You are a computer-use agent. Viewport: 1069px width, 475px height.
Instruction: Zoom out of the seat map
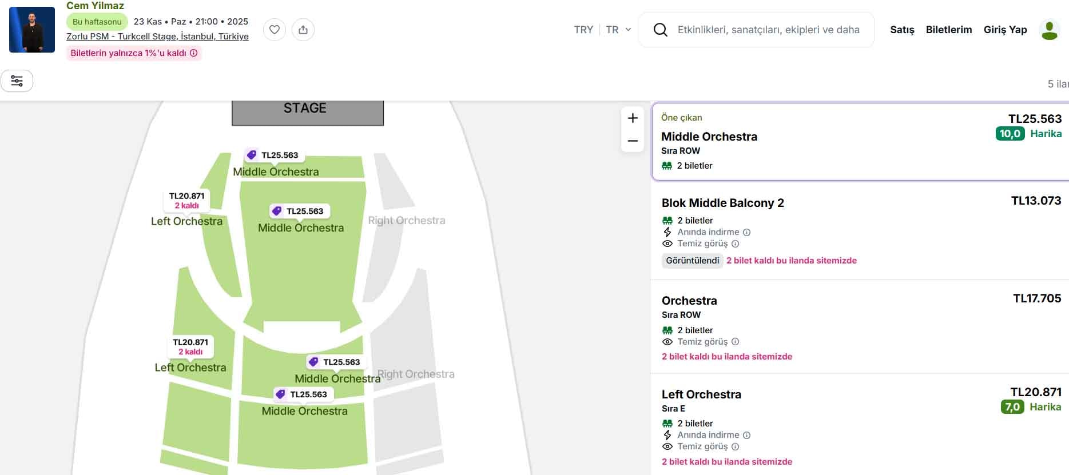[x=633, y=141]
